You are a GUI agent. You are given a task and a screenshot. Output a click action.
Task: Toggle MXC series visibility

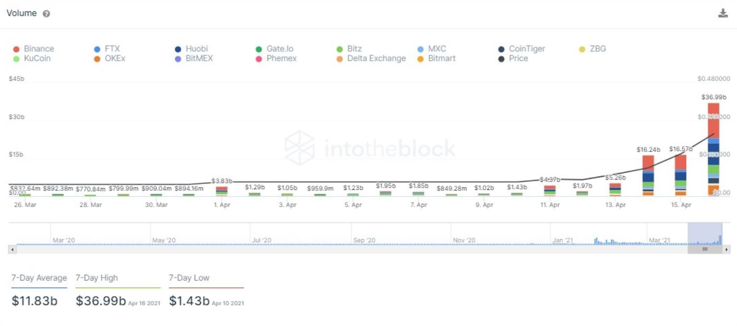coord(432,49)
